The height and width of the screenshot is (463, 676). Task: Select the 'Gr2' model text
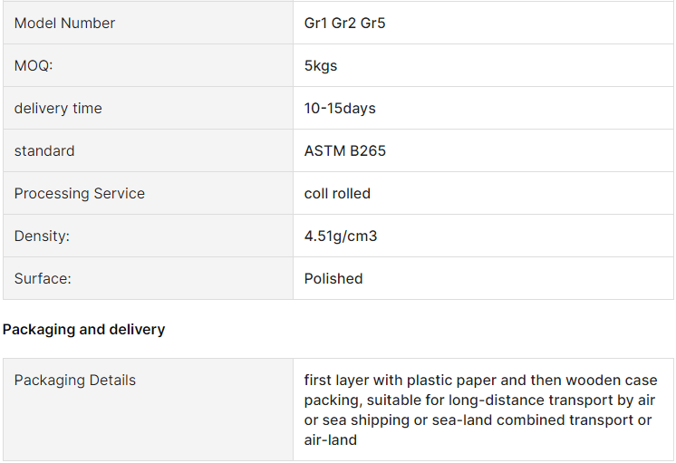coord(343,24)
